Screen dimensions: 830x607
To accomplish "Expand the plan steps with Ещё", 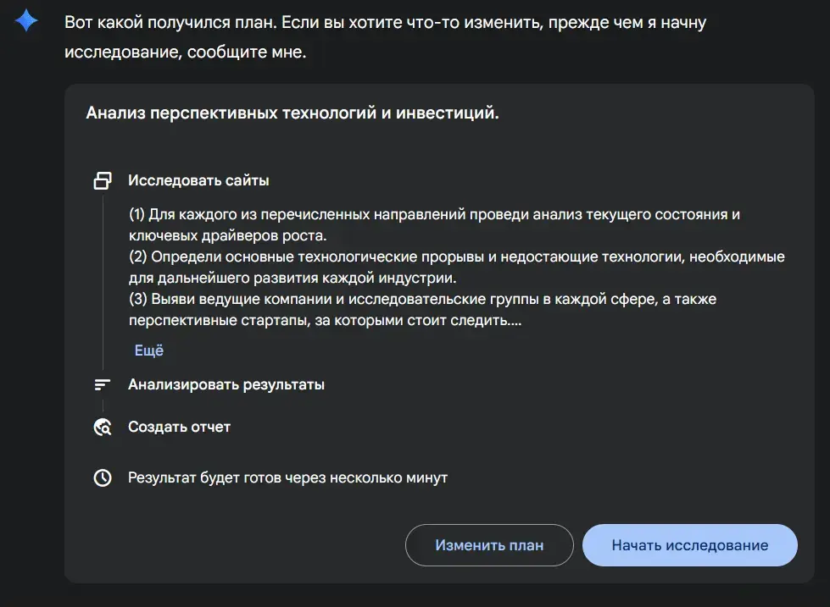I will [x=148, y=350].
